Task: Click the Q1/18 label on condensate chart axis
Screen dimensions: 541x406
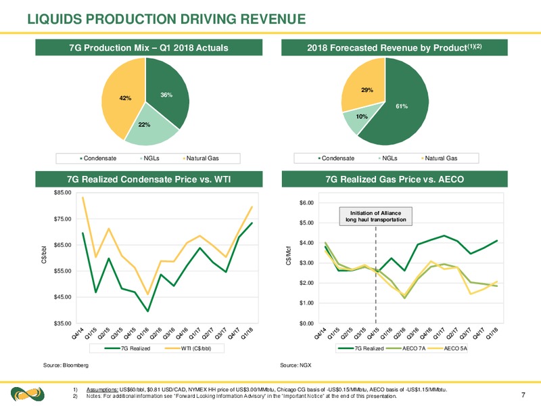Action: [x=247, y=334]
